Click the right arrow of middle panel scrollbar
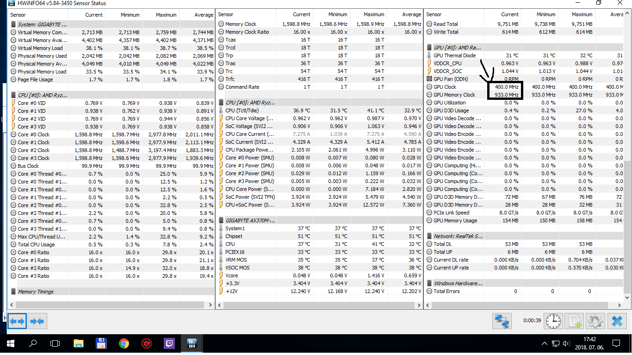The height and width of the screenshot is (355, 632). 419,305
